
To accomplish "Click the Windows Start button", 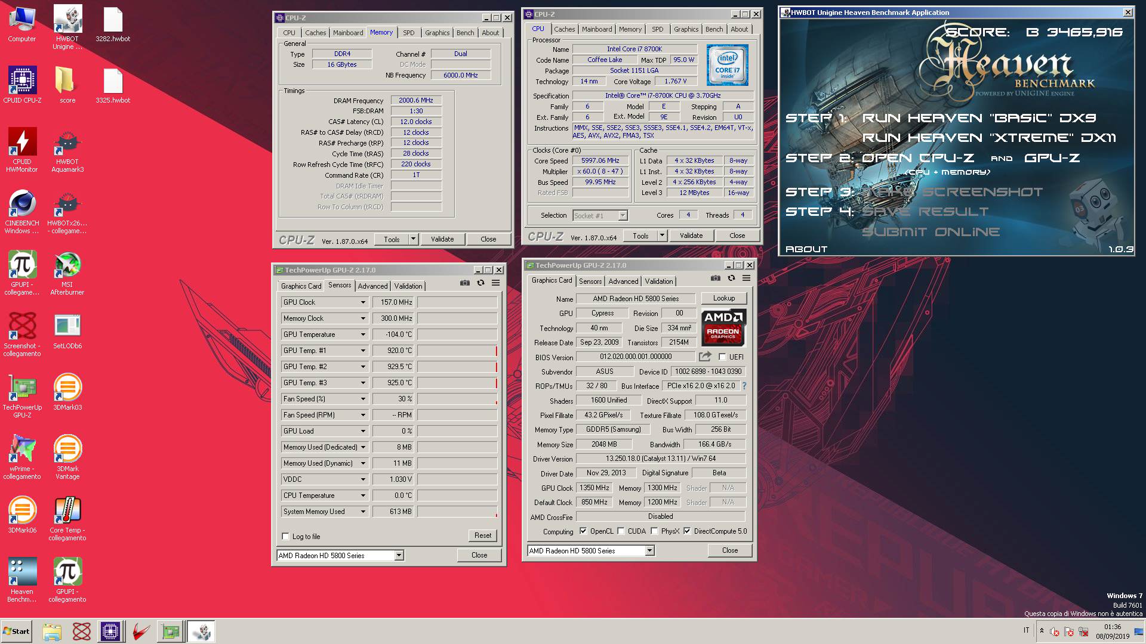I will tap(17, 631).
